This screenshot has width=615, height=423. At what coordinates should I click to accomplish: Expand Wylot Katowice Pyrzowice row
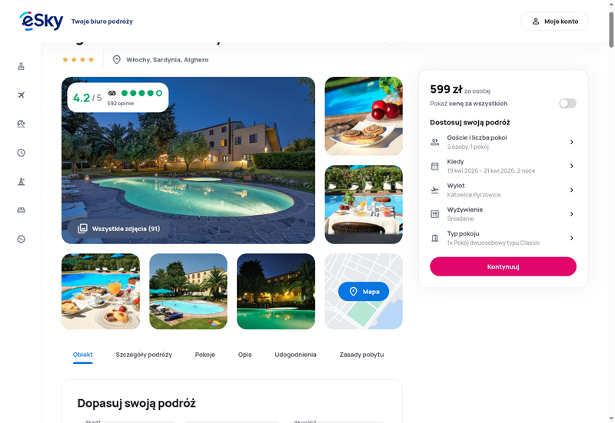(503, 190)
